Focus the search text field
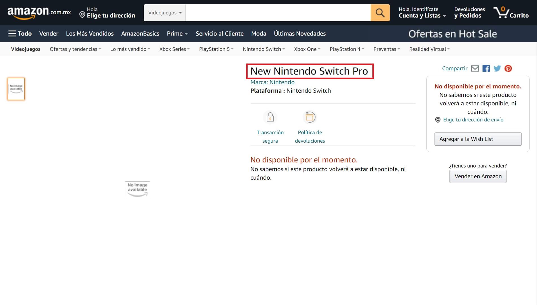Viewport: 537px width, 305px height. coord(278,13)
